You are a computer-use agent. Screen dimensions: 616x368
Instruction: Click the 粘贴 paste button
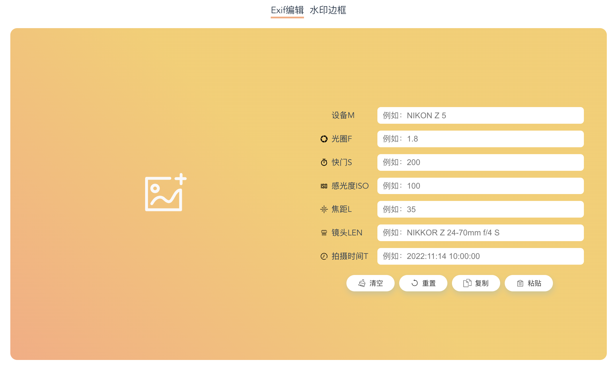pos(529,283)
